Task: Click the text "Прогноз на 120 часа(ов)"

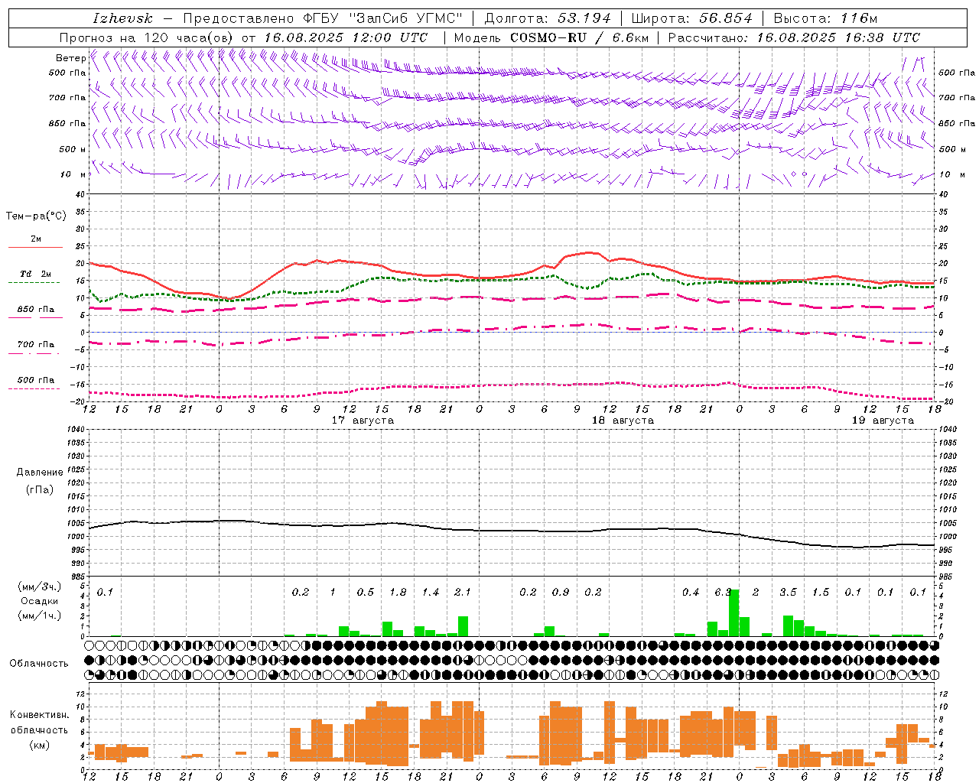Action: pos(147,37)
